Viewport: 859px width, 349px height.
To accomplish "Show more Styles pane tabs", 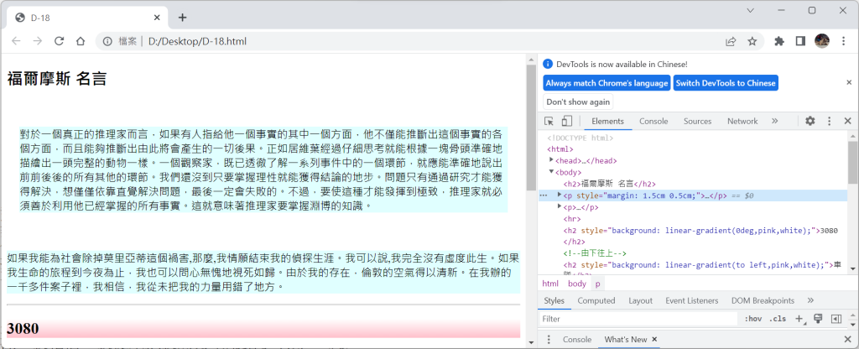I will [x=811, y=300].
